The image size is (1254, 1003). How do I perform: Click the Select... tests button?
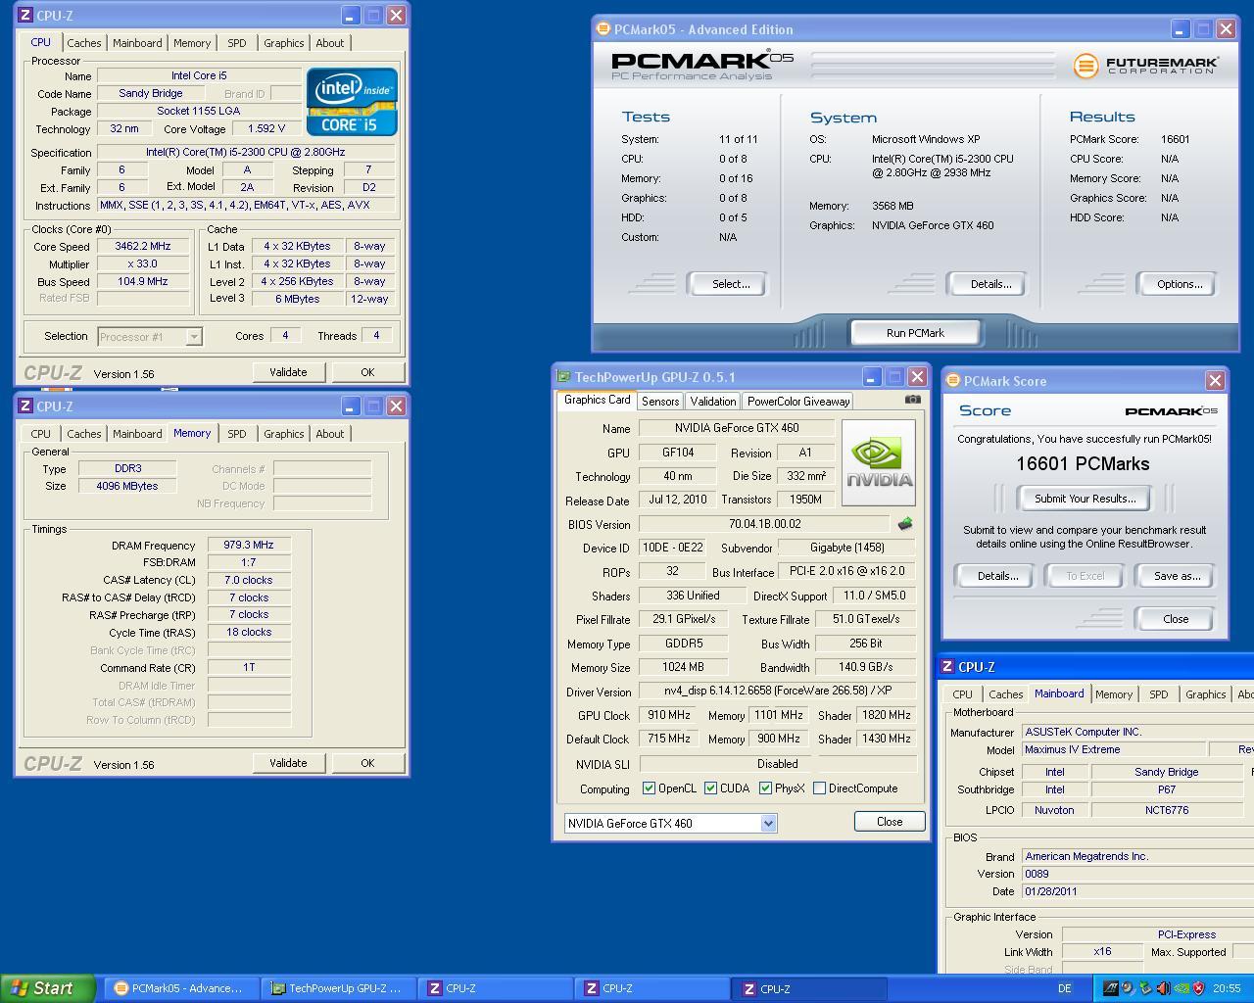click(x=730, y=284)
